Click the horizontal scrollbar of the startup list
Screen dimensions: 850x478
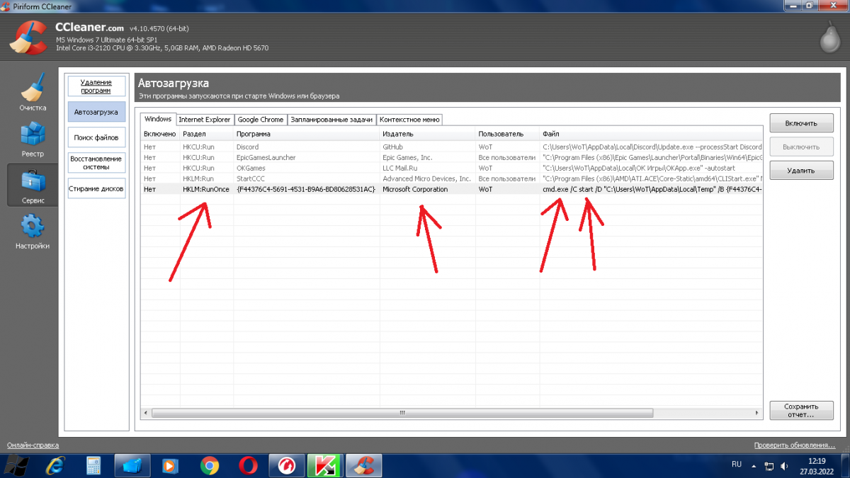[402, 413]
